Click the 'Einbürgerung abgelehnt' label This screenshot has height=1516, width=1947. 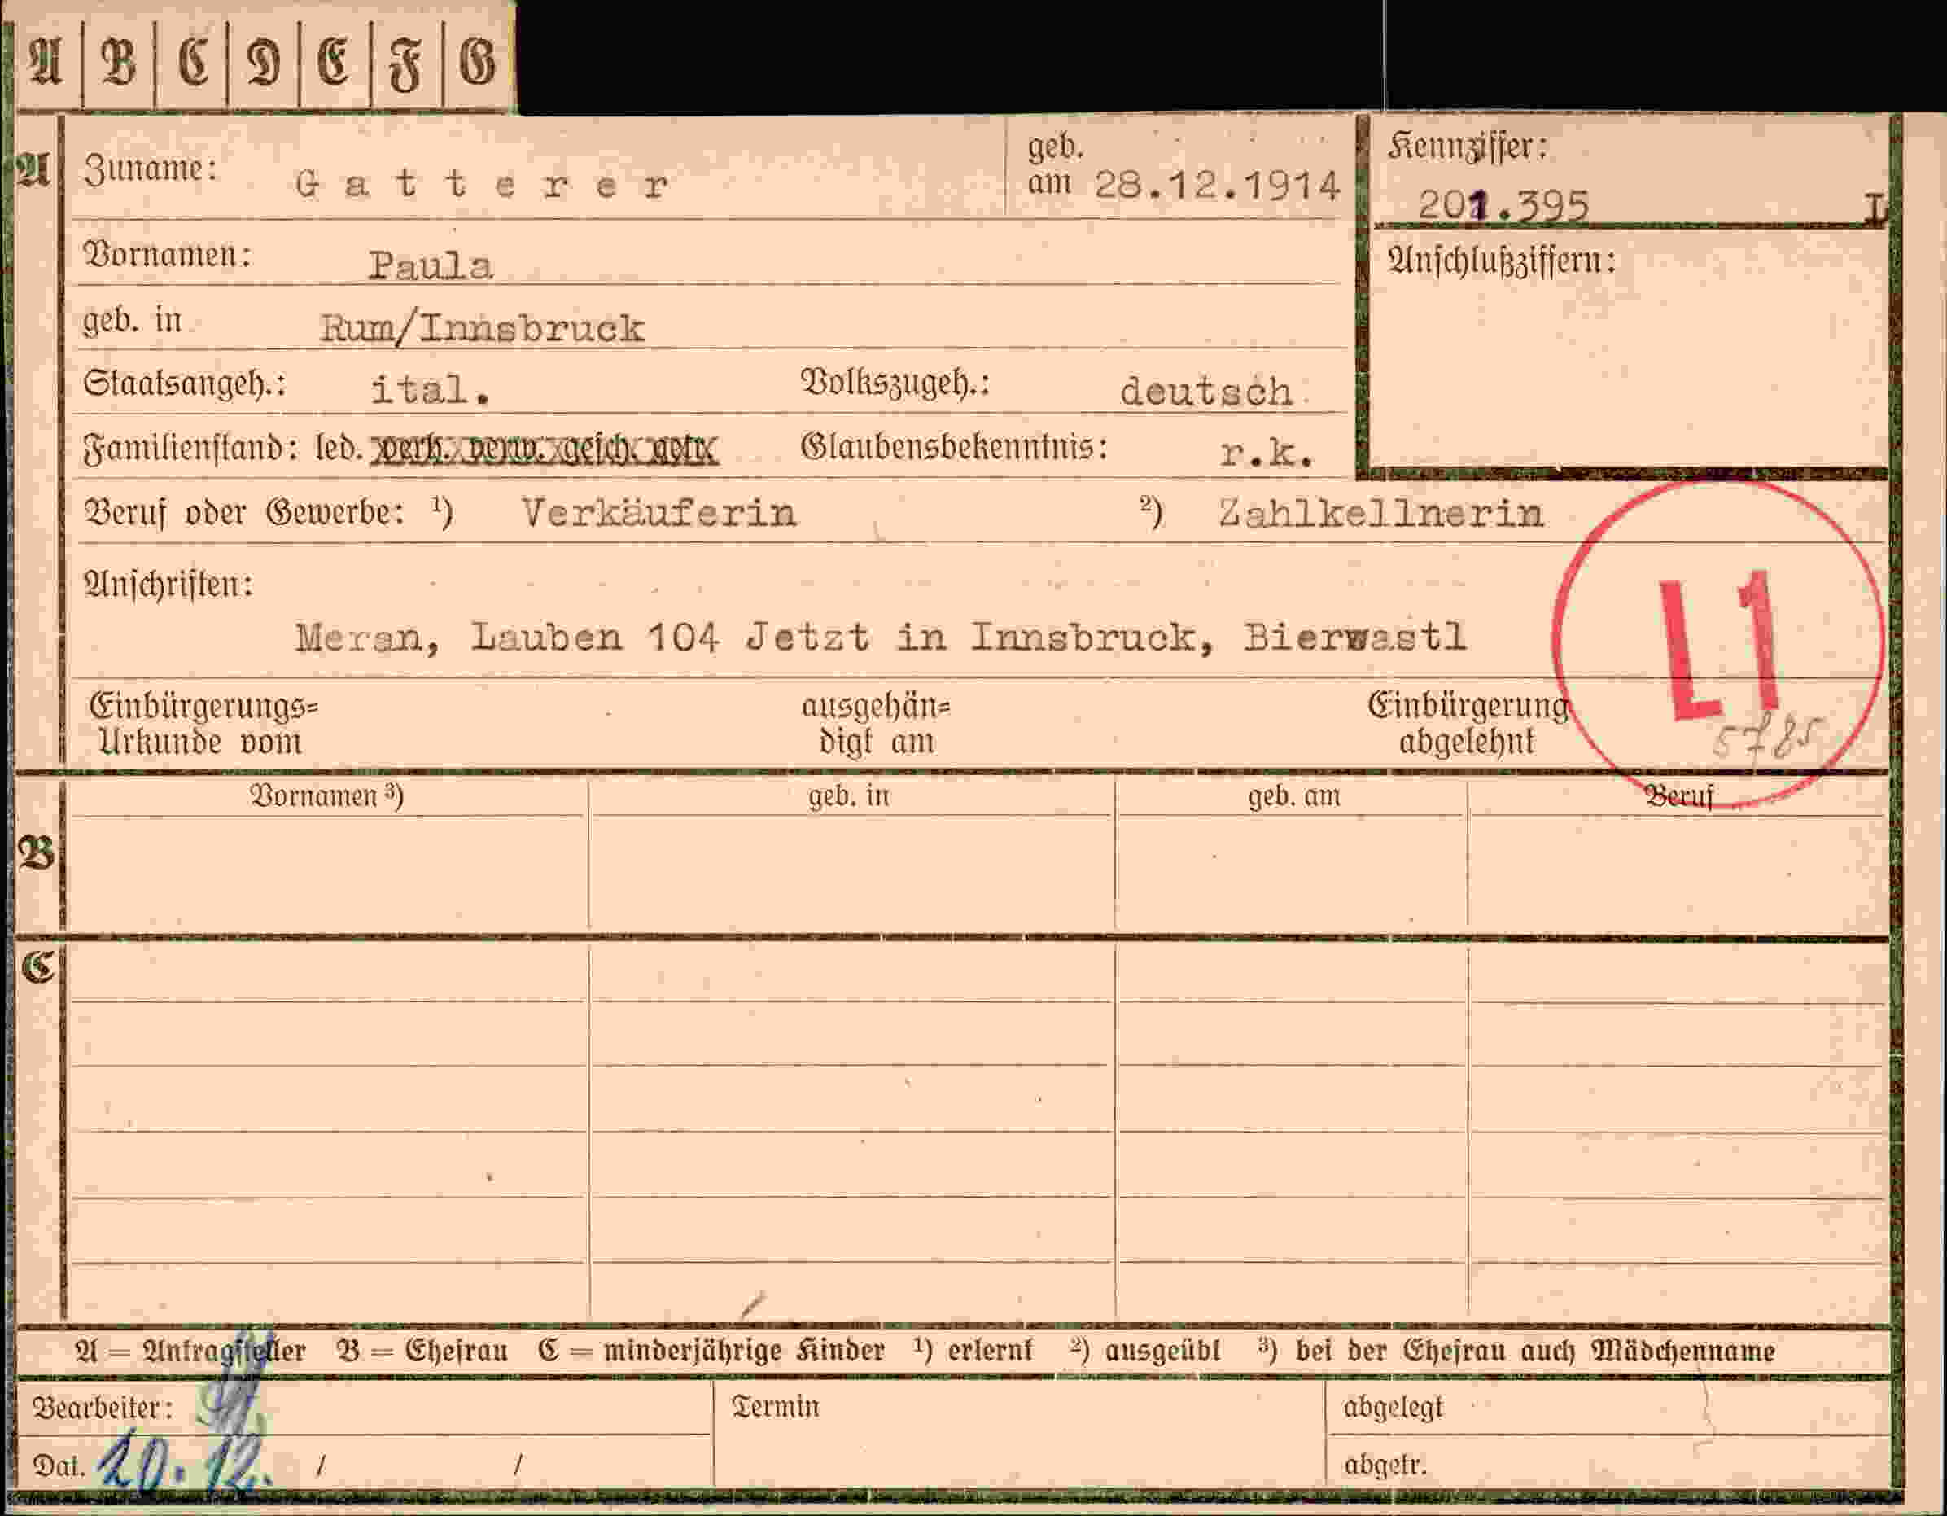pyautogui.click(x=1468, y=723)
